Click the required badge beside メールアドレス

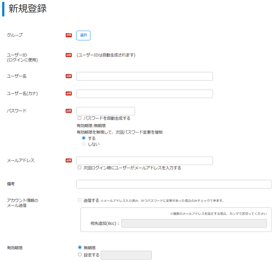click(x=68, y=161)
